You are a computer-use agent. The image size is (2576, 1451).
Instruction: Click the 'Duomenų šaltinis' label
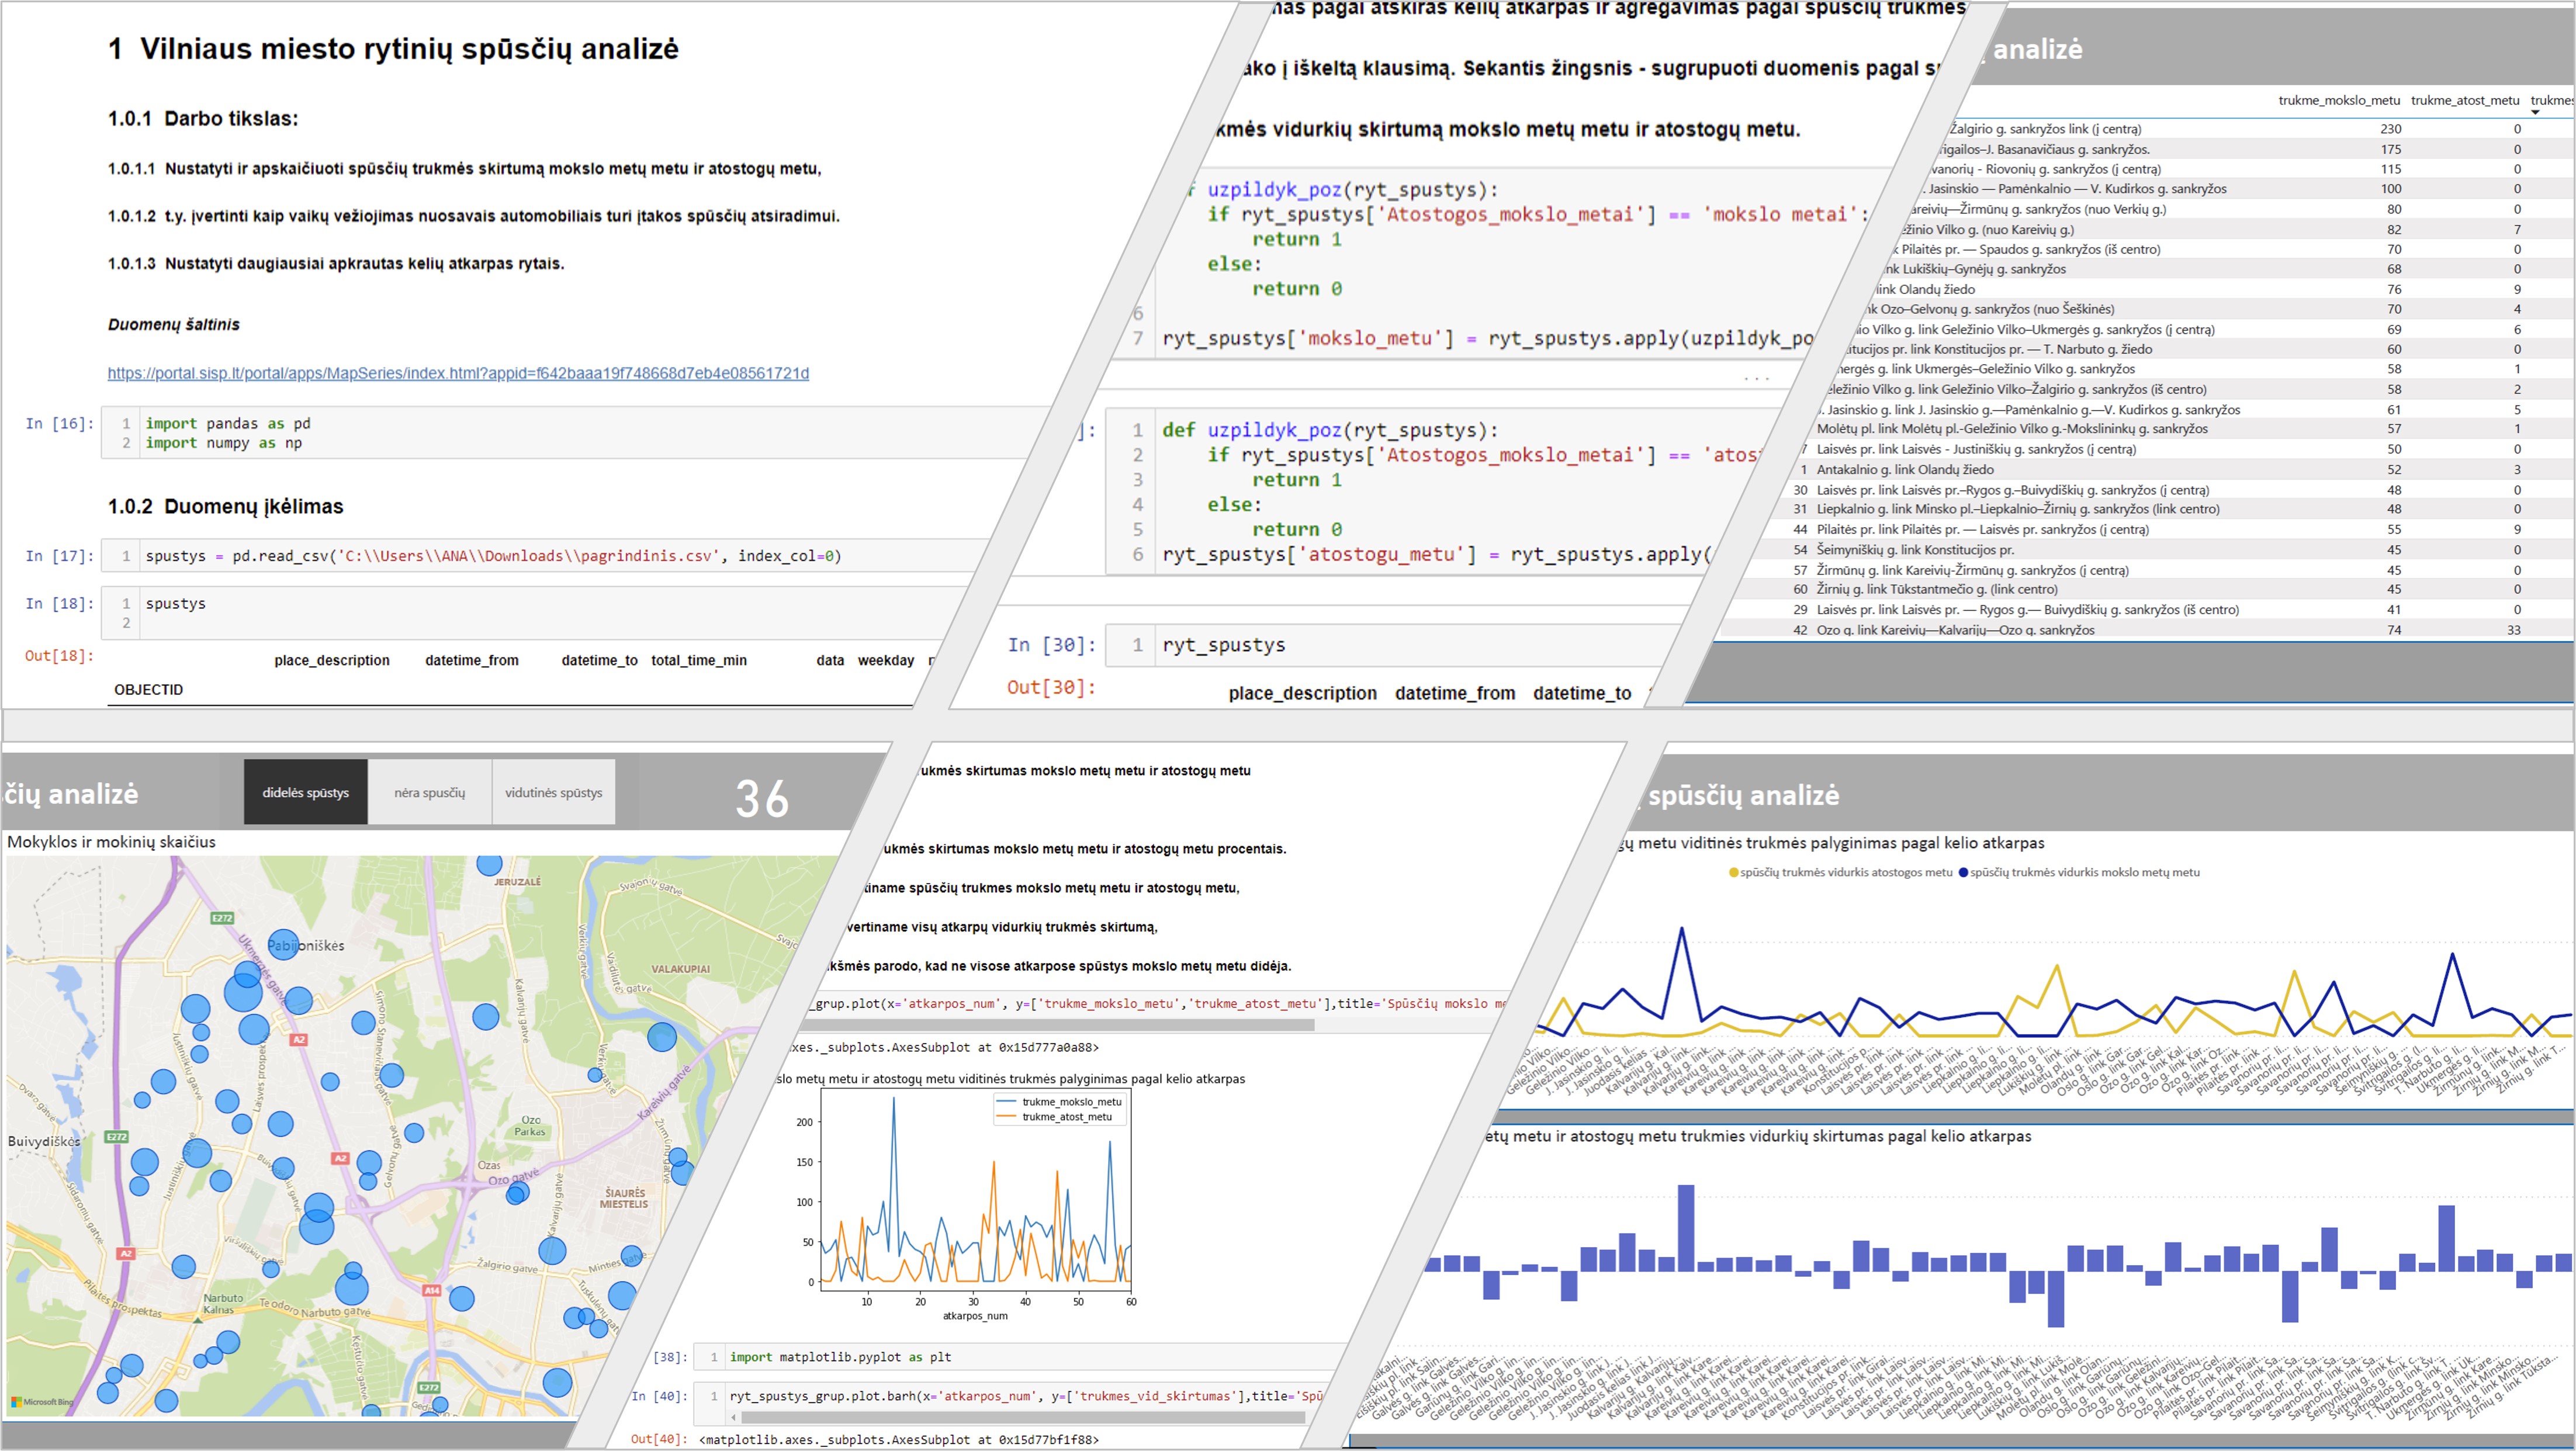click(174, 325)
